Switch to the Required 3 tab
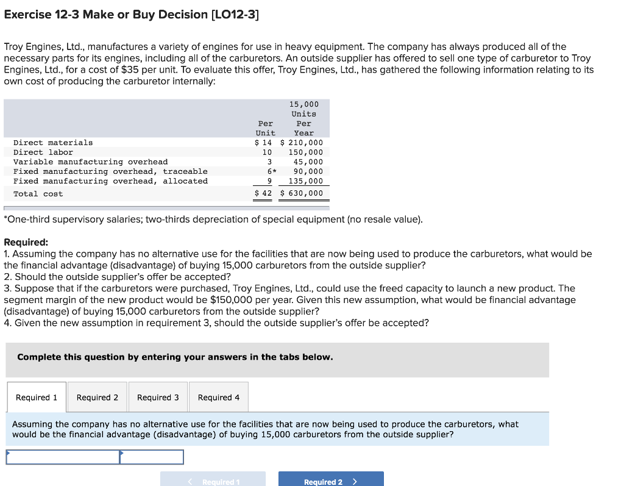The width and height of the screenshot is (624, 486). 158,397
